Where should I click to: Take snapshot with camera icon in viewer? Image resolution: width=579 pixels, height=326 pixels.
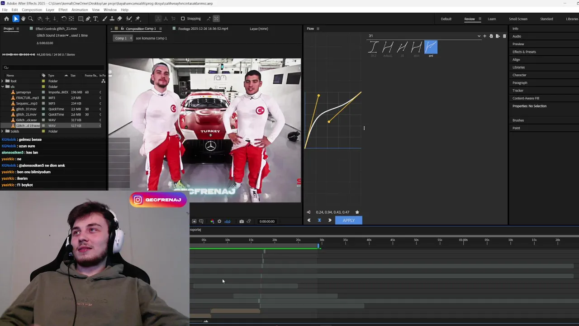pos(242,221)
